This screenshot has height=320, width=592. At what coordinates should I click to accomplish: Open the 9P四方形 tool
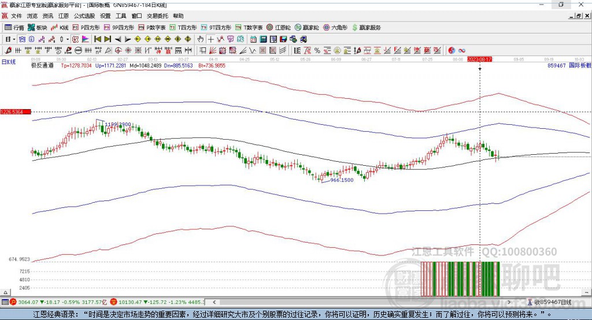[119, 28]
